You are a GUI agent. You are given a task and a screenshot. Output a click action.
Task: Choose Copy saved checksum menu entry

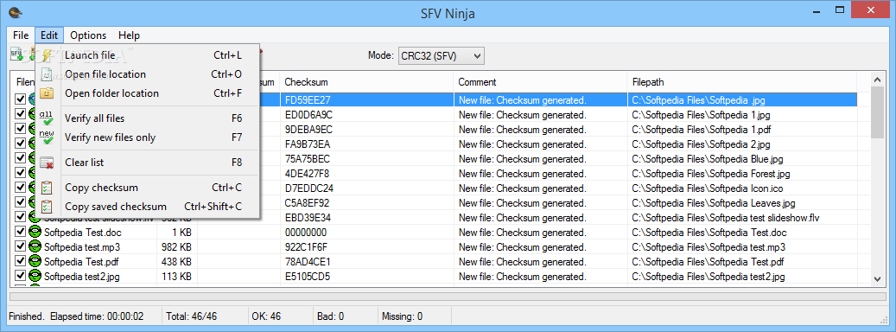[148, 207]
